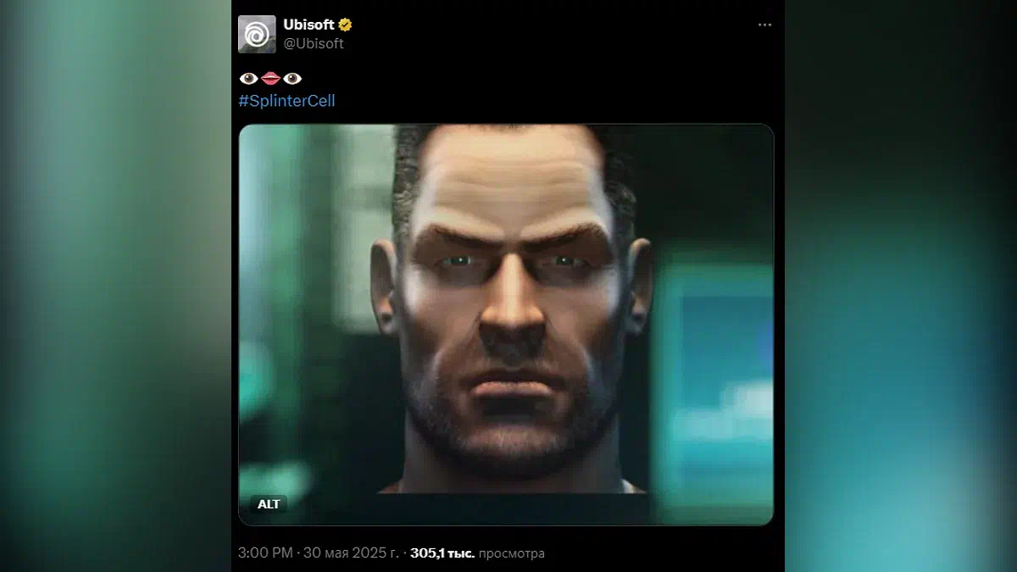Show image description via ALT badge
The width and height of the screenshot is (1017, 572).
[269, 504]
